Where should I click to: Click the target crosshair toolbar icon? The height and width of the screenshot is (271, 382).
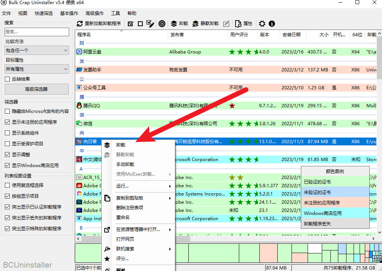(x=162, y=24)
